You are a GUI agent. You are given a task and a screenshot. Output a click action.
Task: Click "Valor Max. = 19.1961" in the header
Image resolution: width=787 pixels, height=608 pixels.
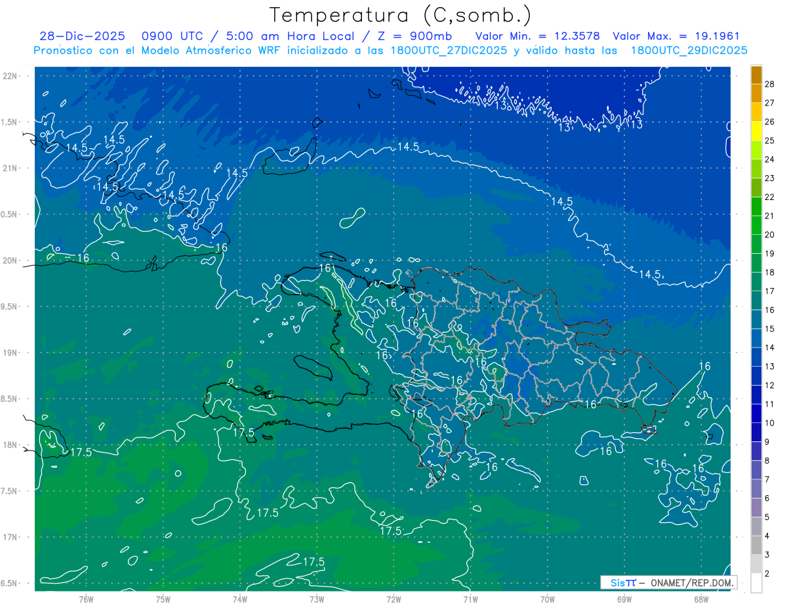(676, 36)
